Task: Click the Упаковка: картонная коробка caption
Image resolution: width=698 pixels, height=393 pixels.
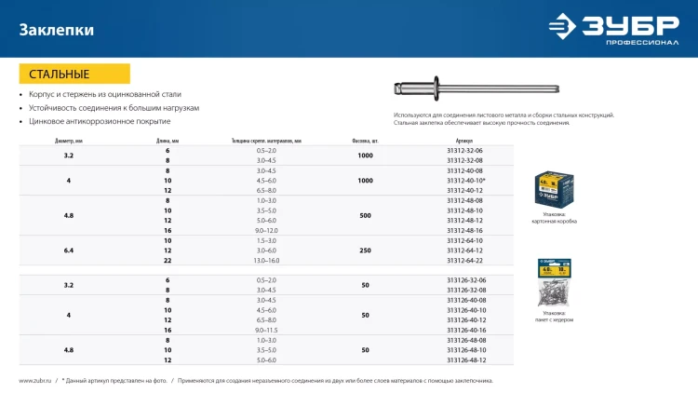Action: 555,217
